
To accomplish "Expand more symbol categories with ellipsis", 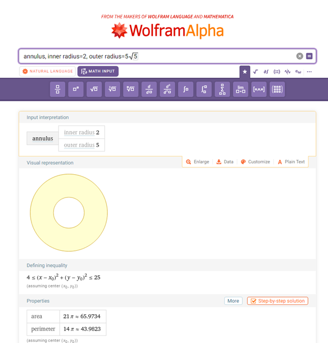I will [309, 72].
